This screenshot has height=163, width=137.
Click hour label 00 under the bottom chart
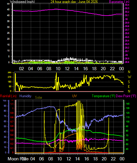(122, 159)
